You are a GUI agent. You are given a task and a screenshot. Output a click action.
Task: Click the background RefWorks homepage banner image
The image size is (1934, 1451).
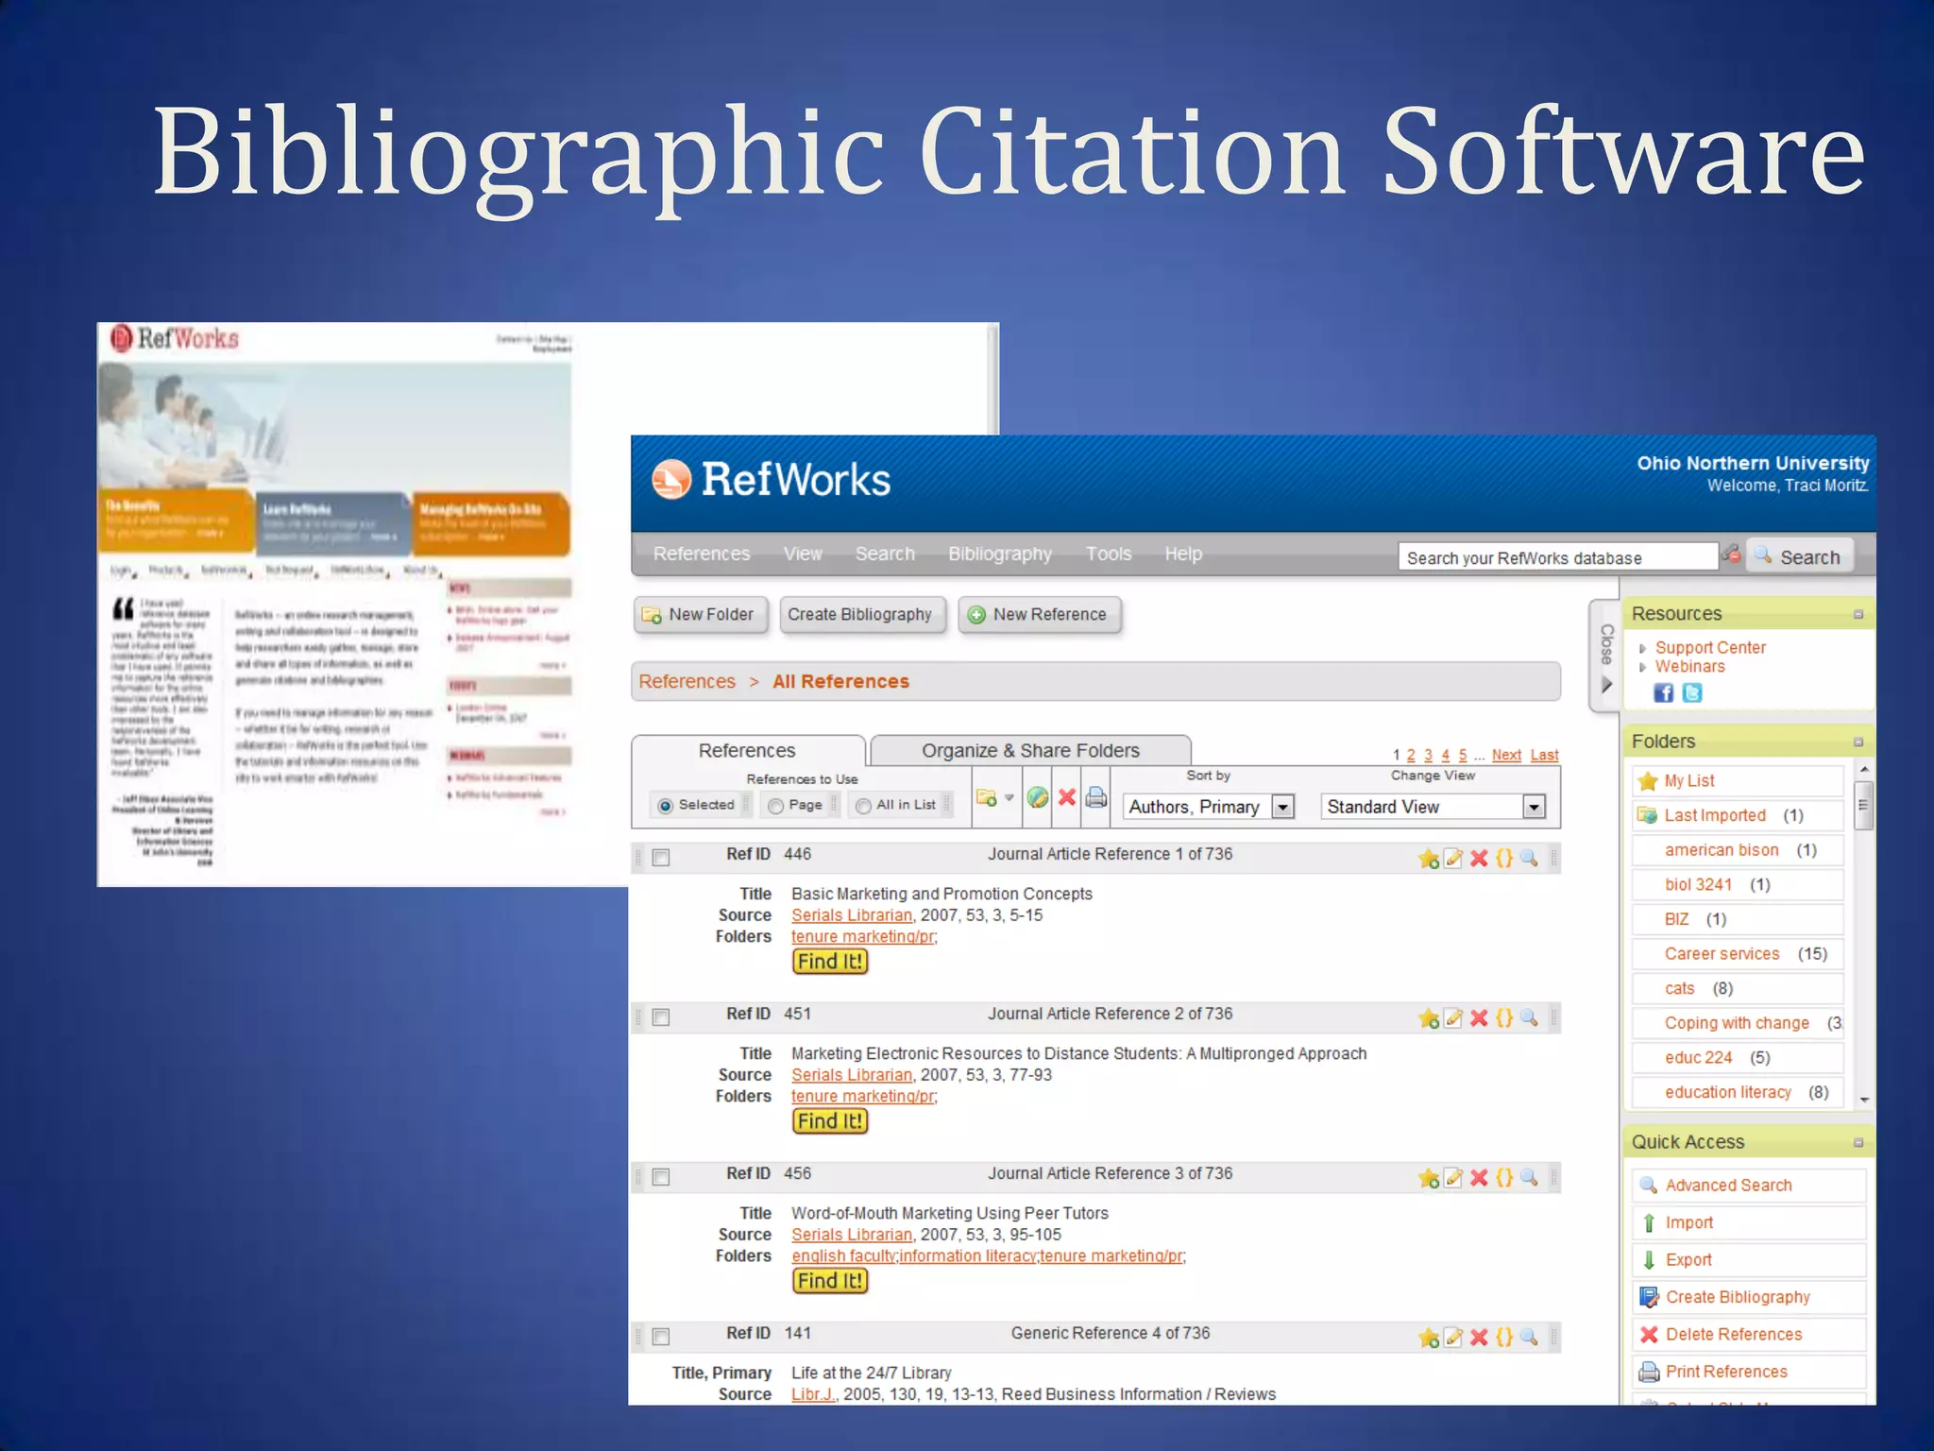335,425
